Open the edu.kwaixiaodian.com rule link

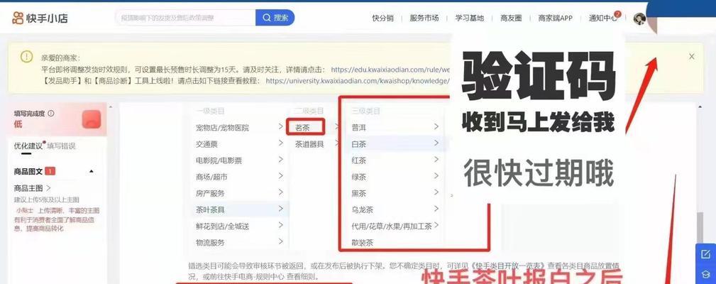coord(390,70)
